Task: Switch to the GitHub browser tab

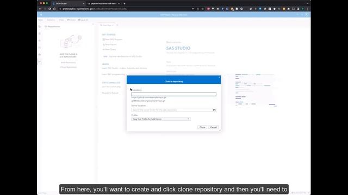Action: (103, 4)
